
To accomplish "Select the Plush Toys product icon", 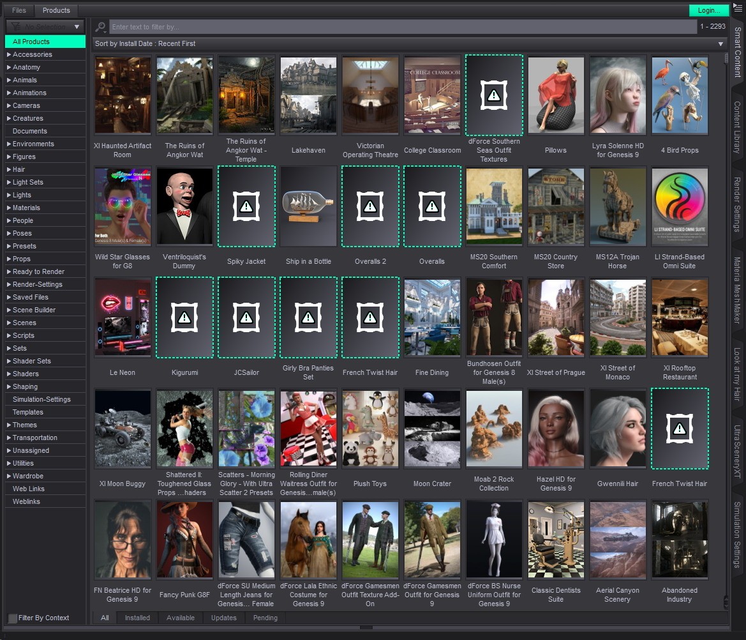I will click(370, 429).
